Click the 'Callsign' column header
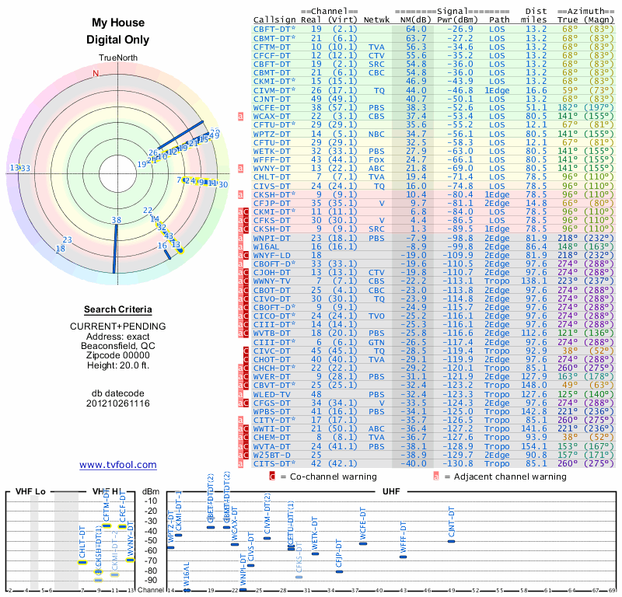This screenshot has width=622, height=597. tap(274, 20)
